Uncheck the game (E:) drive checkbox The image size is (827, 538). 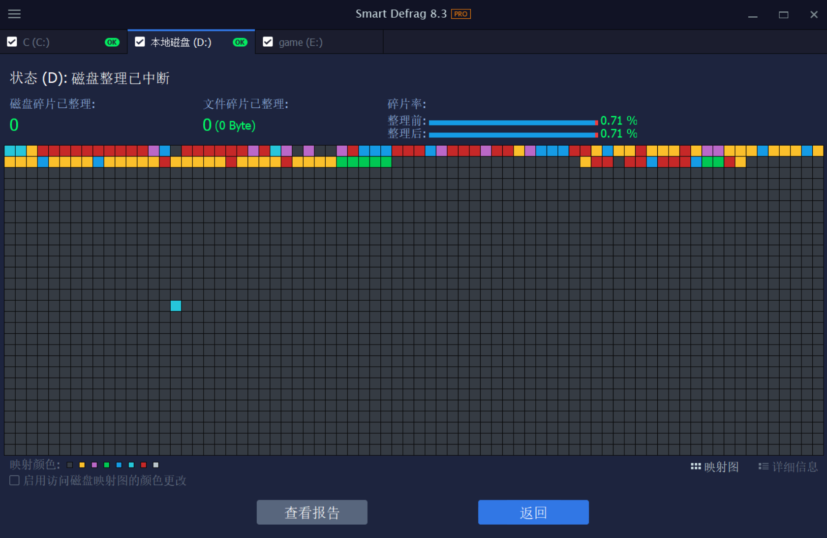(268, 42)
